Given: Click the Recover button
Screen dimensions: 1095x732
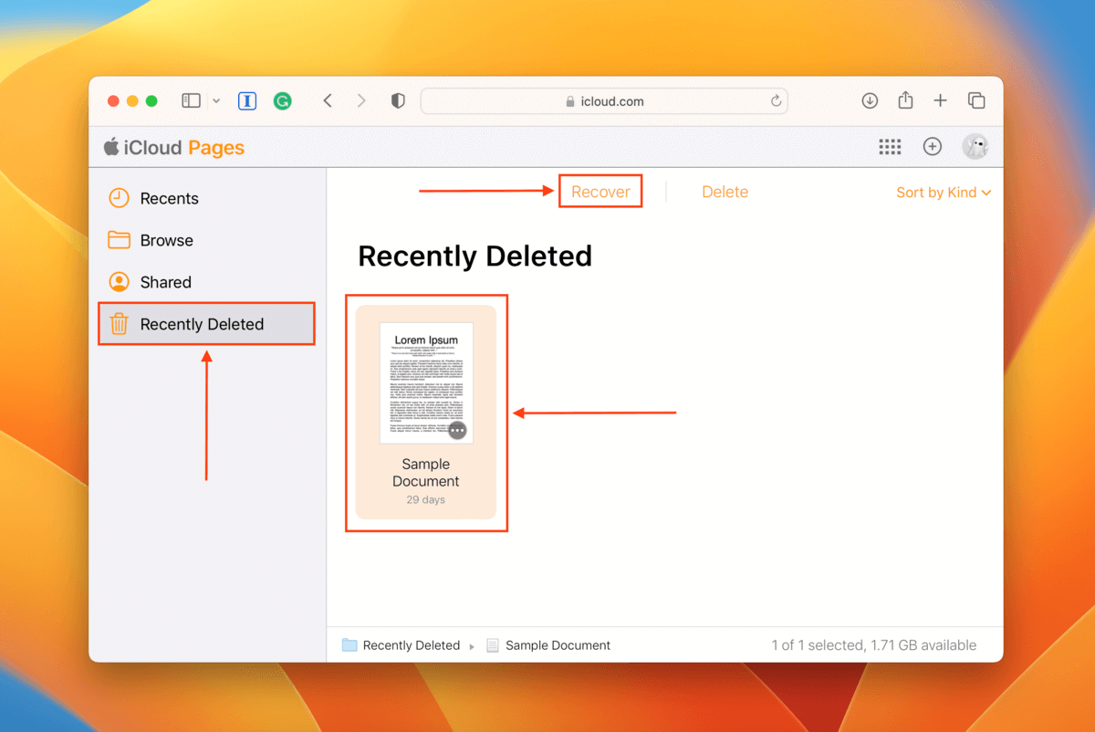Looking at the screenshot, I should [600, 192].
